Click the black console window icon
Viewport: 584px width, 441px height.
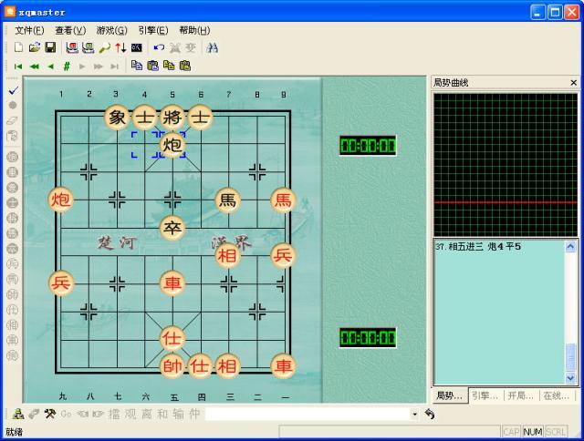click(x=137, y=47)
